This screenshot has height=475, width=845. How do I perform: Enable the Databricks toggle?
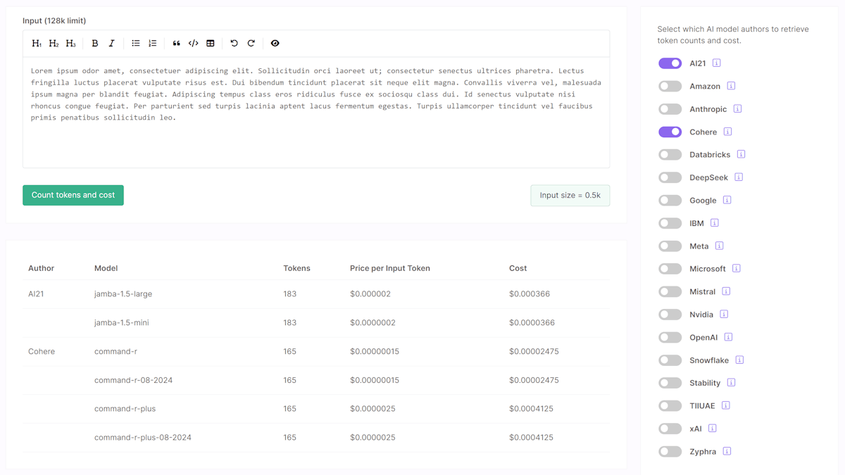point(670,154)
